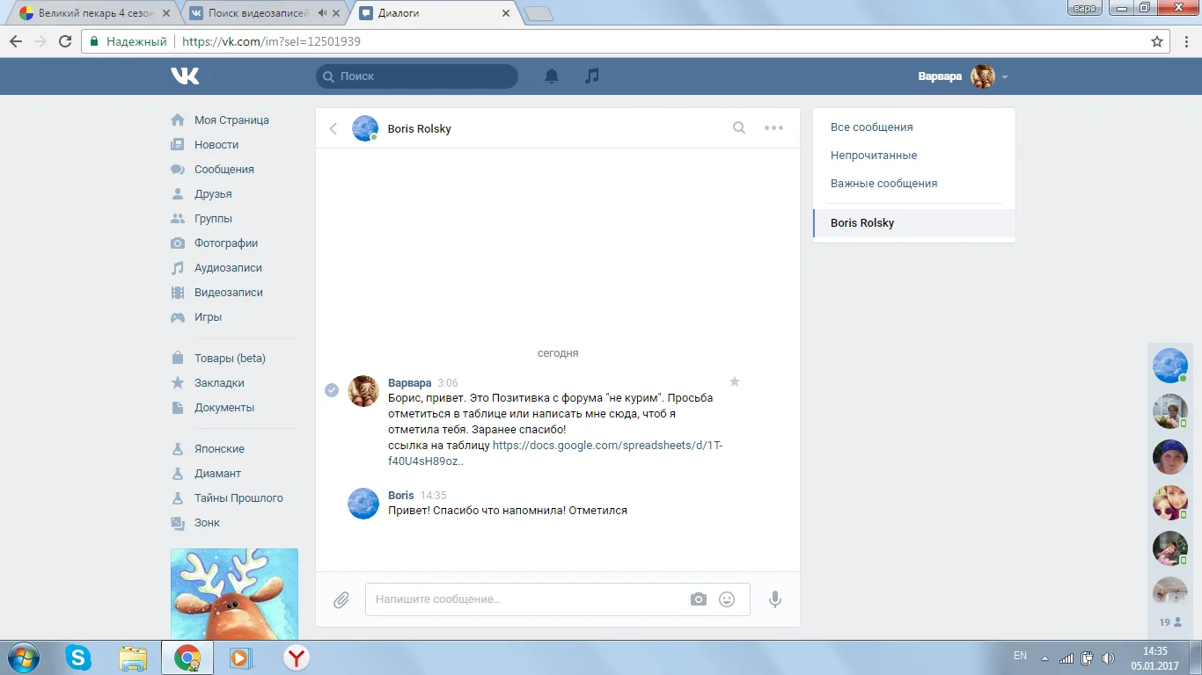Show hidden system tray icons arrow

[1044, 657]
